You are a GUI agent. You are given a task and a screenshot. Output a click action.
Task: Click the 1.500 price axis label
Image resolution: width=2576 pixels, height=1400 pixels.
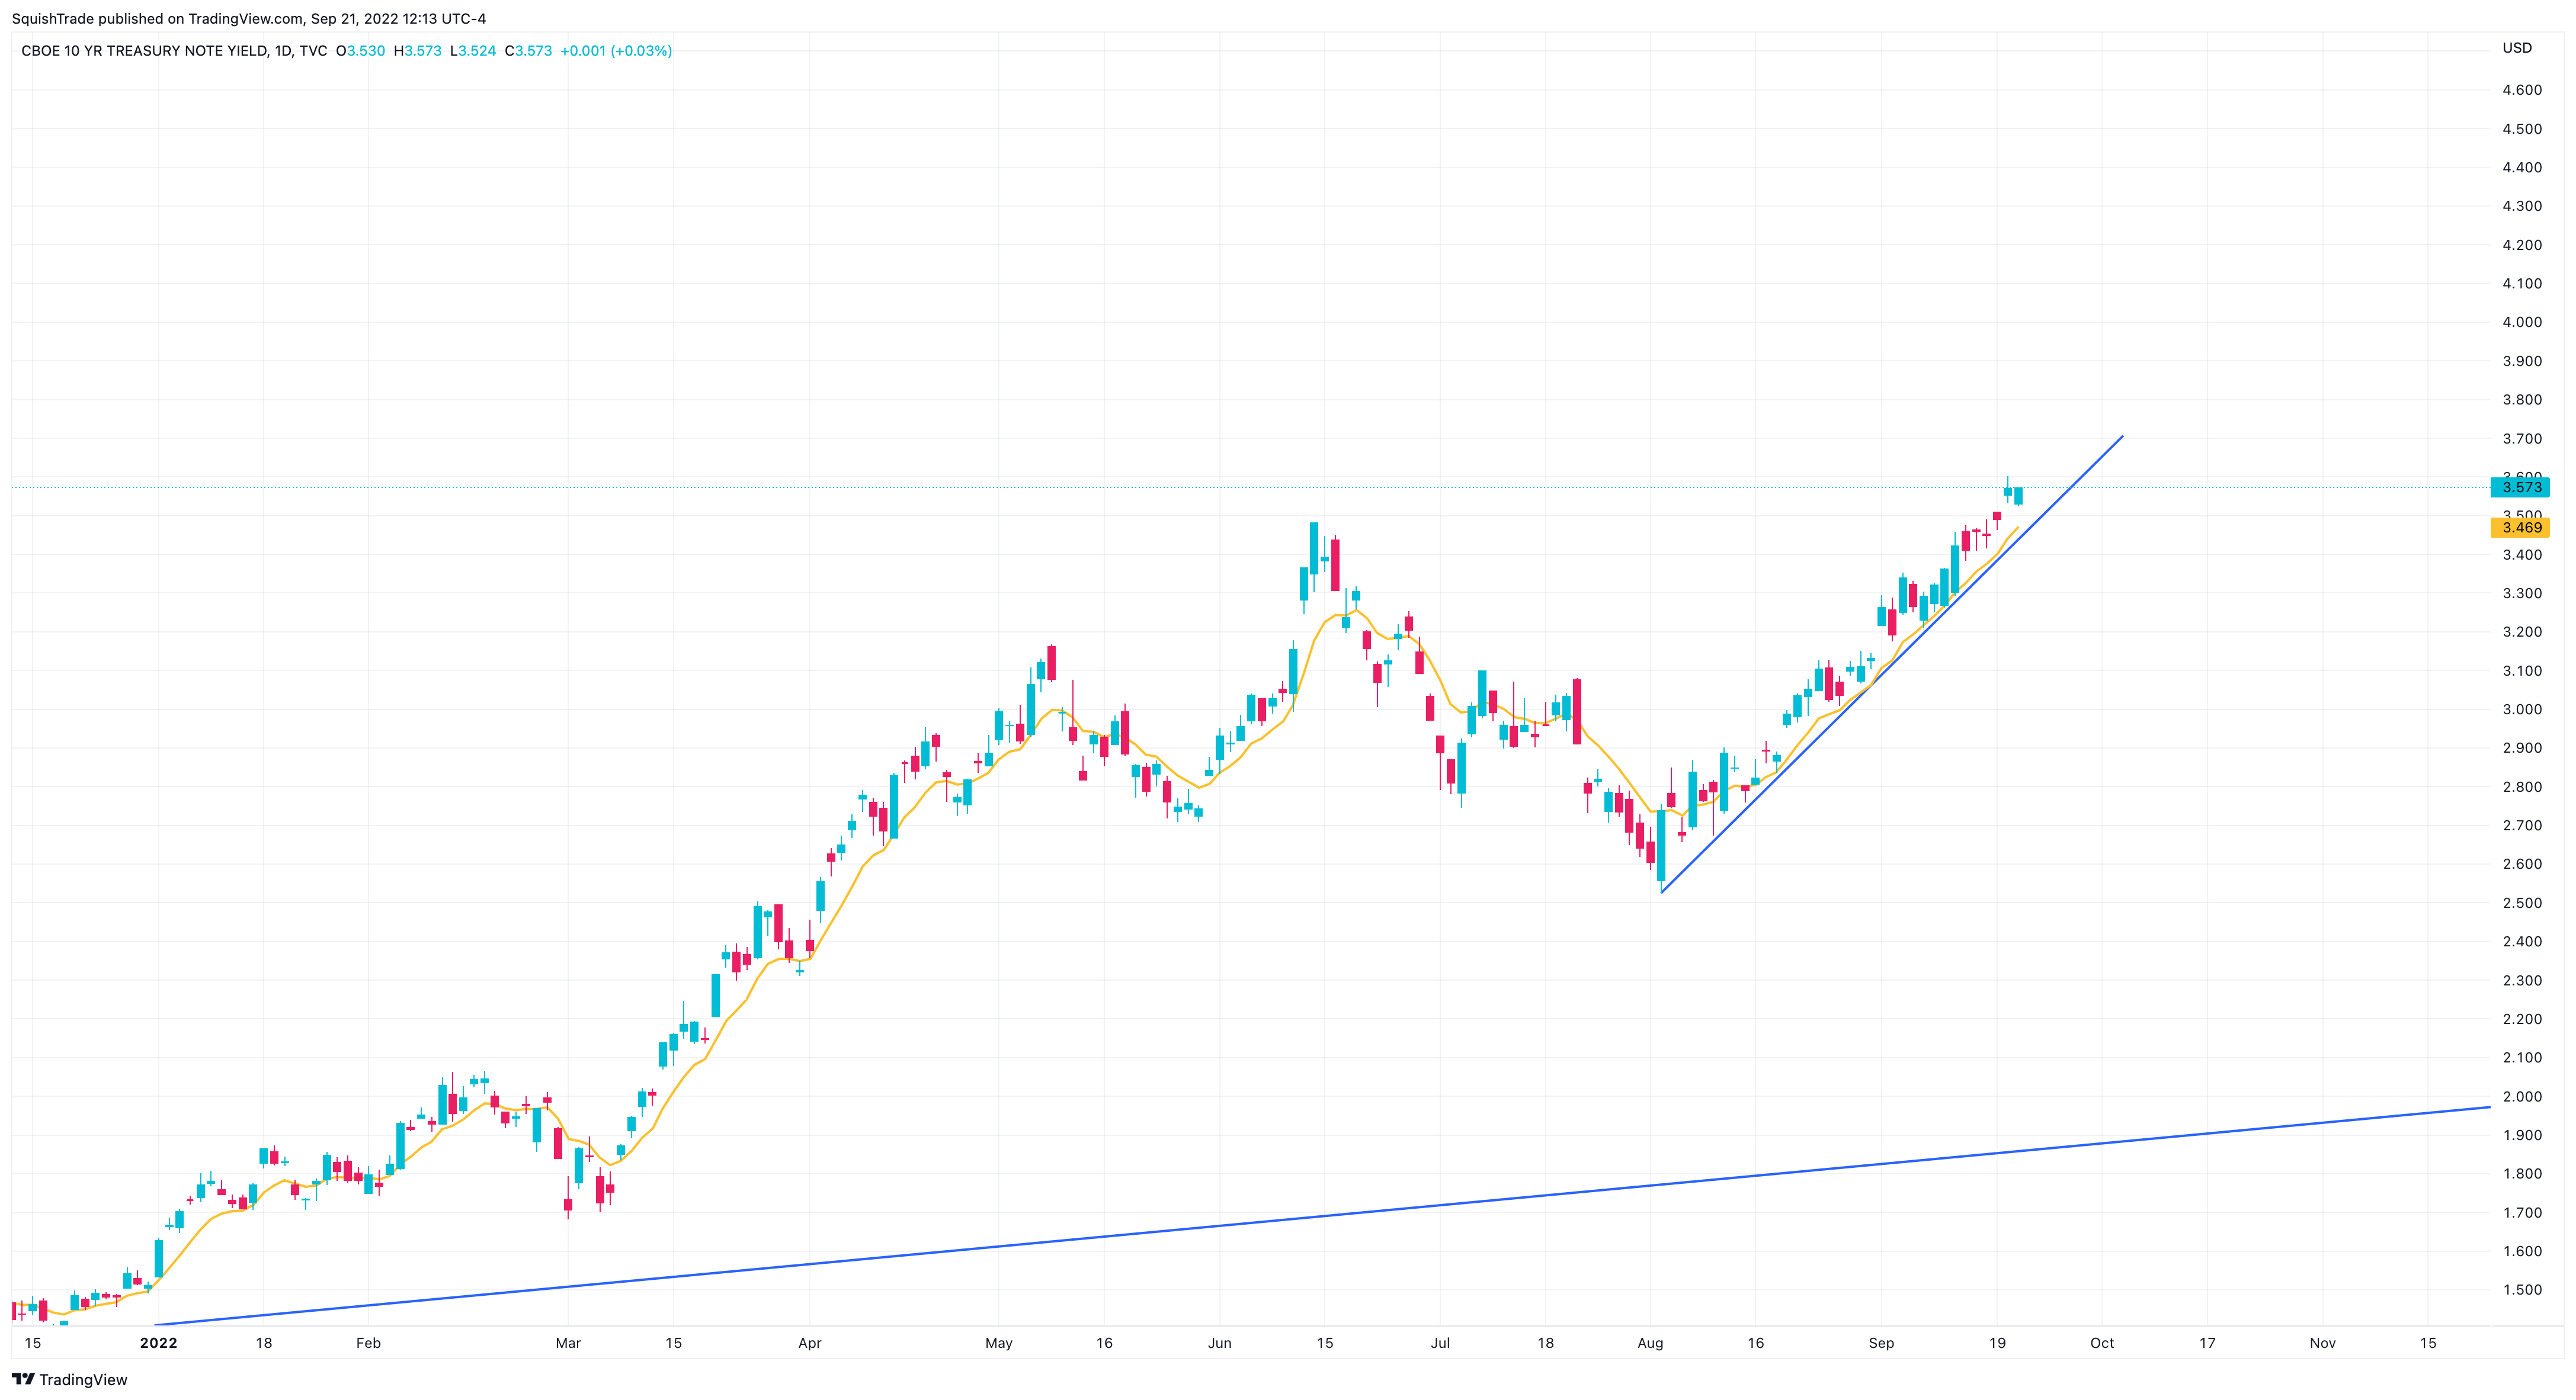(x=2522, y=1290)
